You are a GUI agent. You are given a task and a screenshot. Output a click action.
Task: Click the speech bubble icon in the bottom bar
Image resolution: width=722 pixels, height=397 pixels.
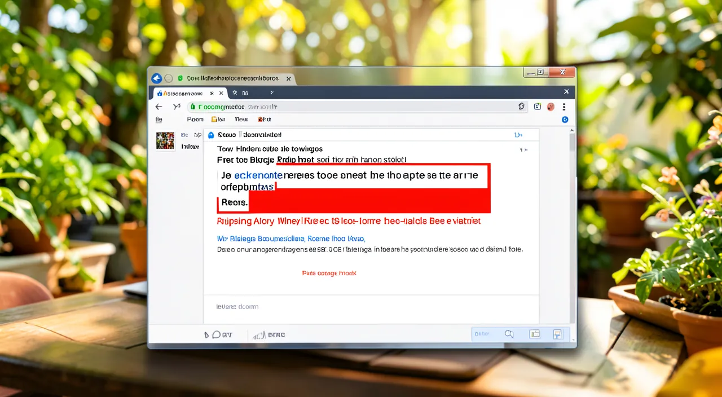point(215,334)
